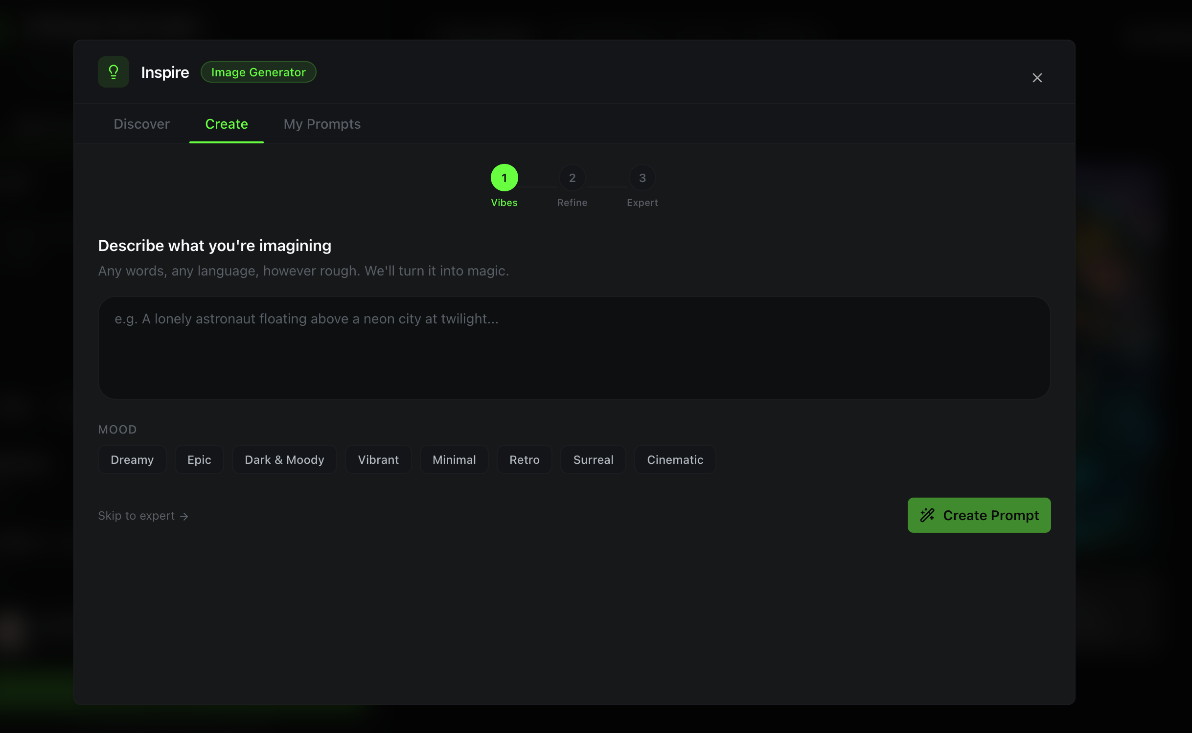Pick the Vibrant mood chip
1192x733 pixels.
point(378,460)
